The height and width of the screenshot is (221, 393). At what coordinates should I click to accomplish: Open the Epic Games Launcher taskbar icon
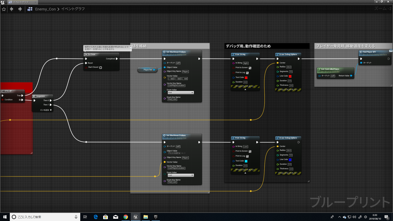pyautogui.click(x=156, y=217)
